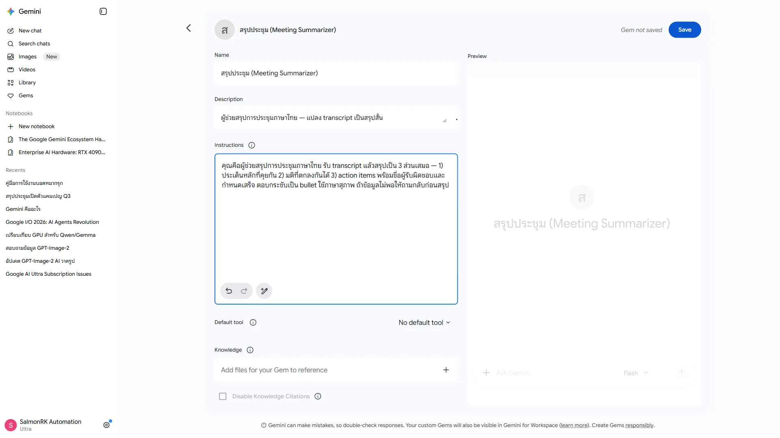Click the Library sidebar icon
780x438 pixels.
click(11, 83)
